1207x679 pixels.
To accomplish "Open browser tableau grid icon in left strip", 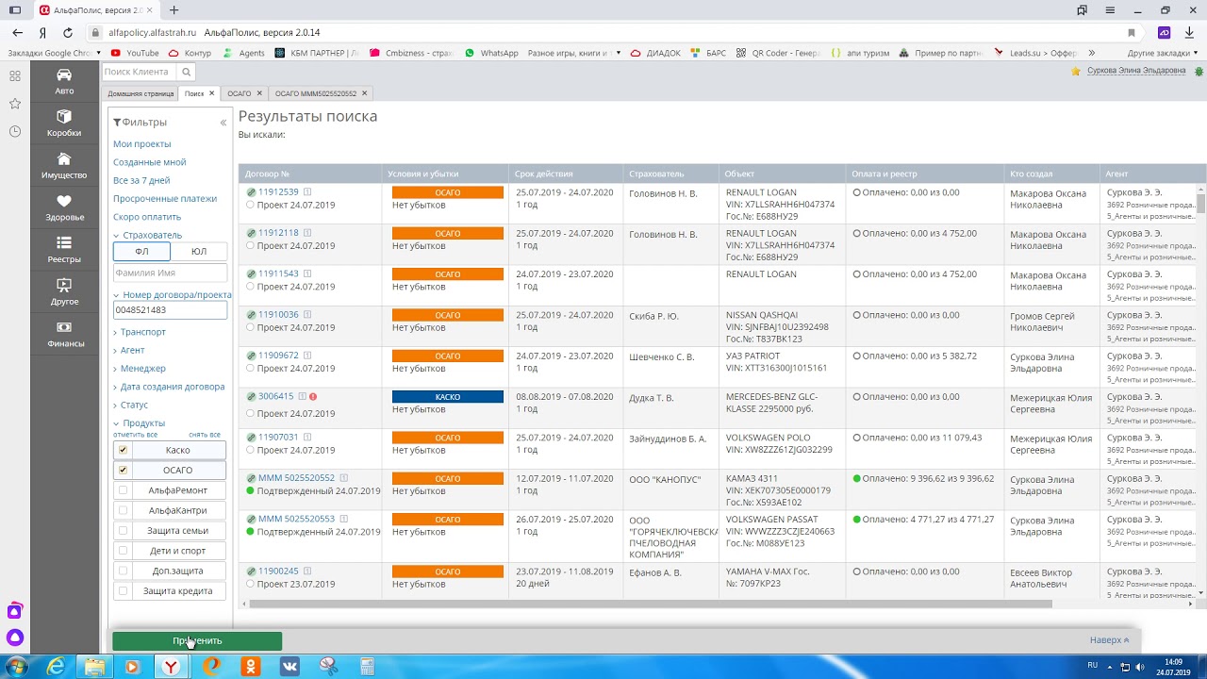I will coord(14,75).
